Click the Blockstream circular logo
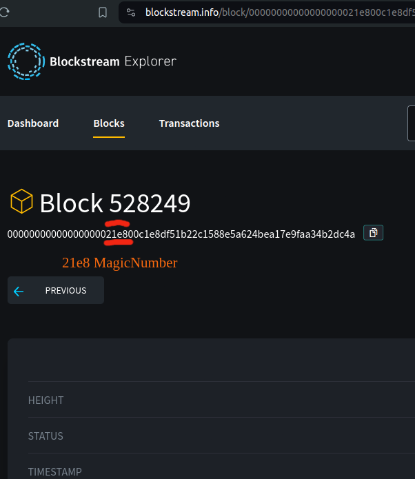 pyautogui.click(x=25, y=61)
